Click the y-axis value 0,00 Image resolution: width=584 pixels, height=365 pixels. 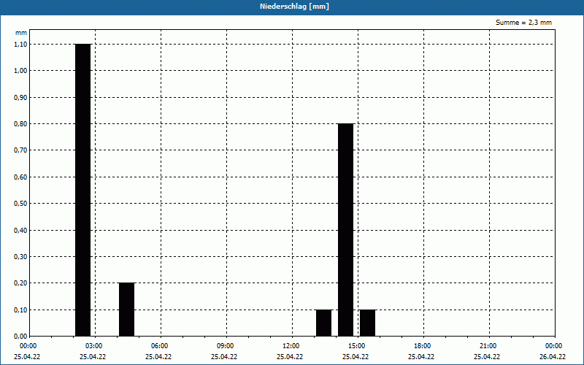pyautogui.click(x=20, y=337)
